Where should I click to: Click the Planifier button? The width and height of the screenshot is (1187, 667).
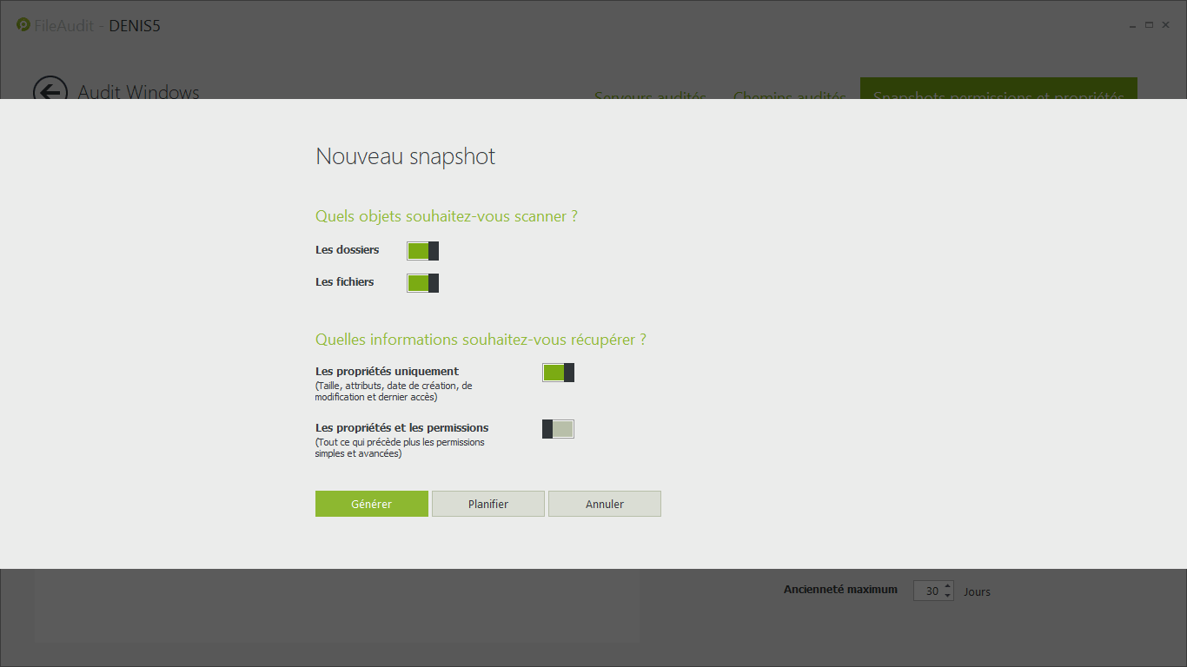tap(488, 504)
